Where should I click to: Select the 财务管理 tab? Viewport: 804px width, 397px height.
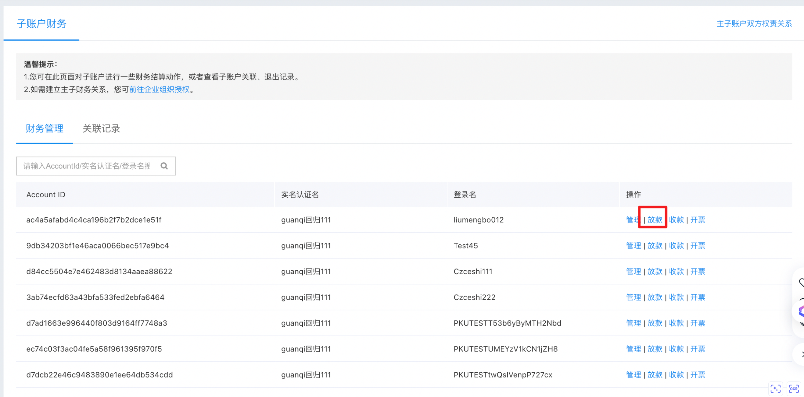44,128
